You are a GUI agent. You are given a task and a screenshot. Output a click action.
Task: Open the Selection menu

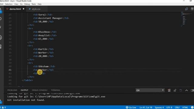pyautogui.click(x=9, y=4)
